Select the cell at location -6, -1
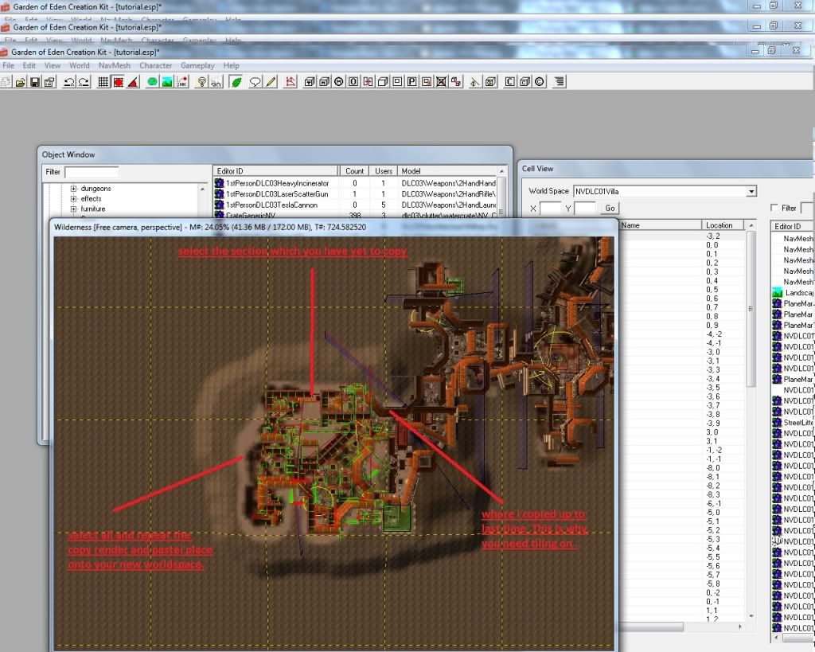Screen dimensions: 815x652 click(x=682, y=503)
